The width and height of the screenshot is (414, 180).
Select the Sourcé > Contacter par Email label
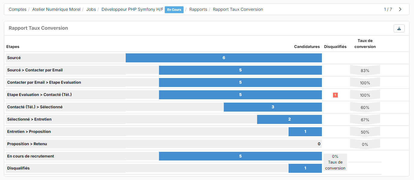[35, 70]
